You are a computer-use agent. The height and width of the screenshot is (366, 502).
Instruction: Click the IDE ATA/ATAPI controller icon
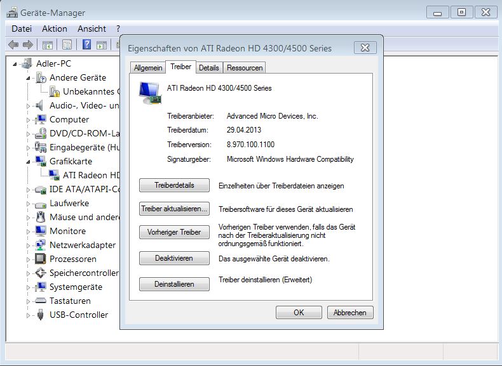pos(41,190)
